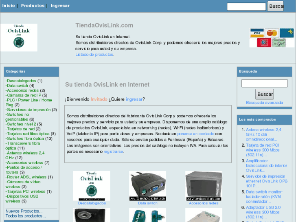
Task: Open the Inicio menu link
Action: click(x=9, y=6)
